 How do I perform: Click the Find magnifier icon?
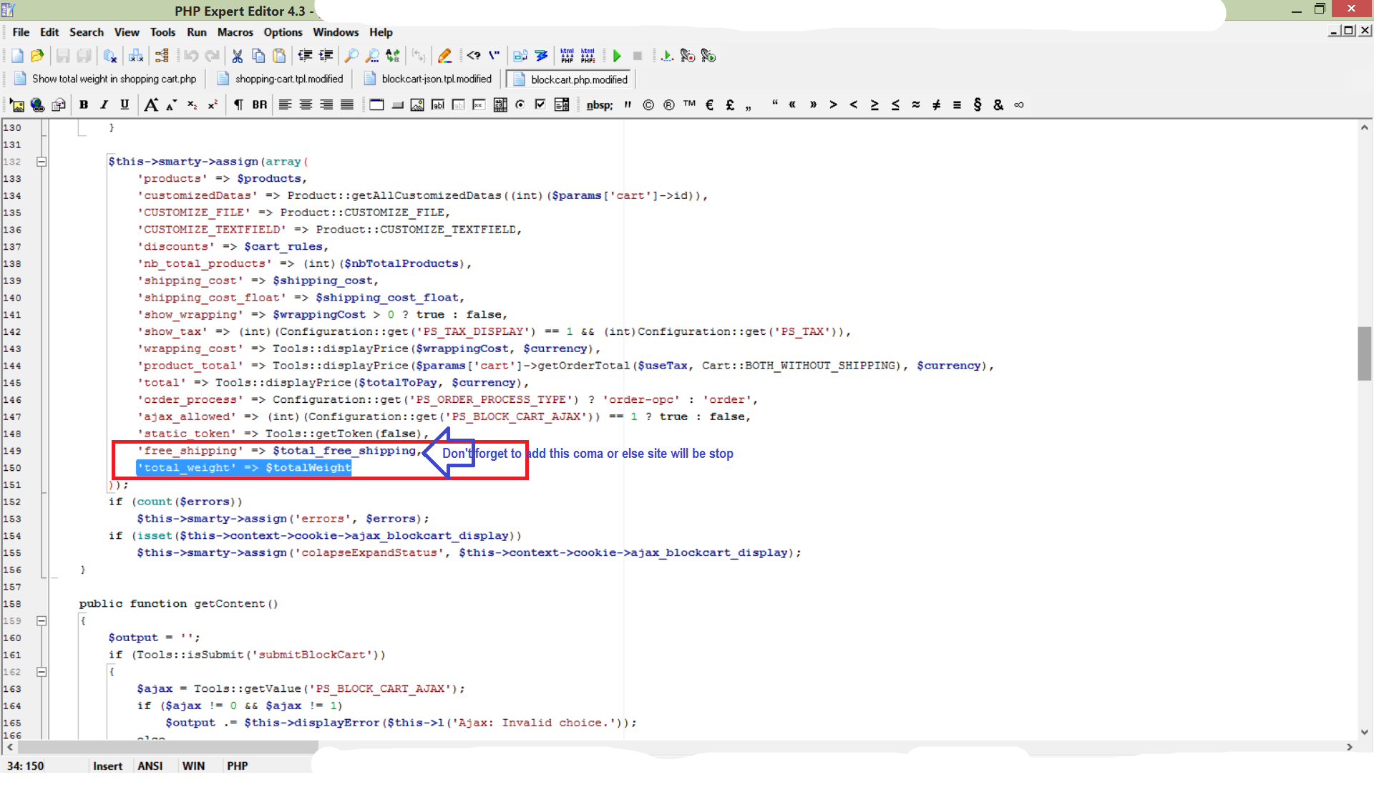coord(351,56)
